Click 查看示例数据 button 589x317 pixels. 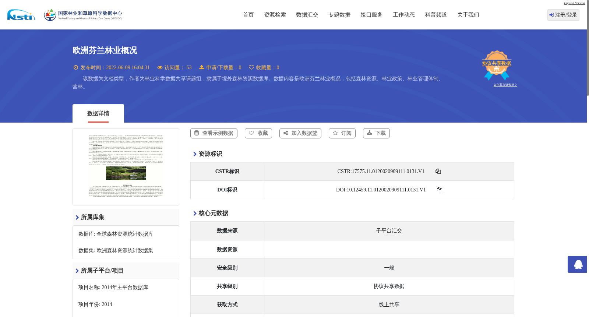click(214, 133)
